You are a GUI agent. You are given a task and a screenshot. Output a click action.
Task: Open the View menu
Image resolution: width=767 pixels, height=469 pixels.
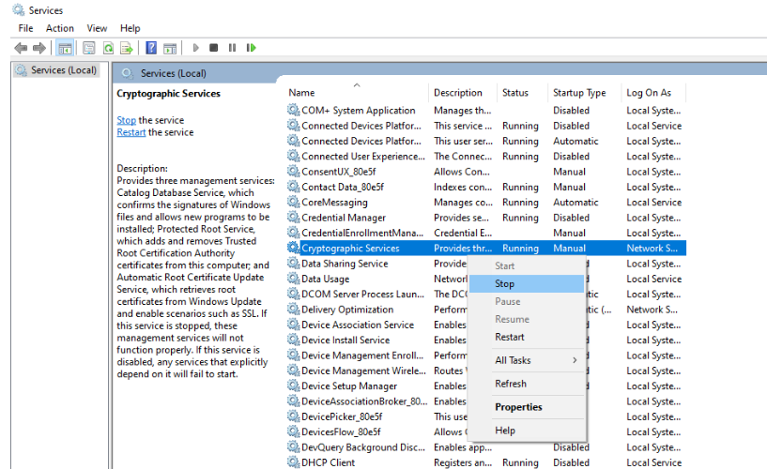click(x=97, y=28)
